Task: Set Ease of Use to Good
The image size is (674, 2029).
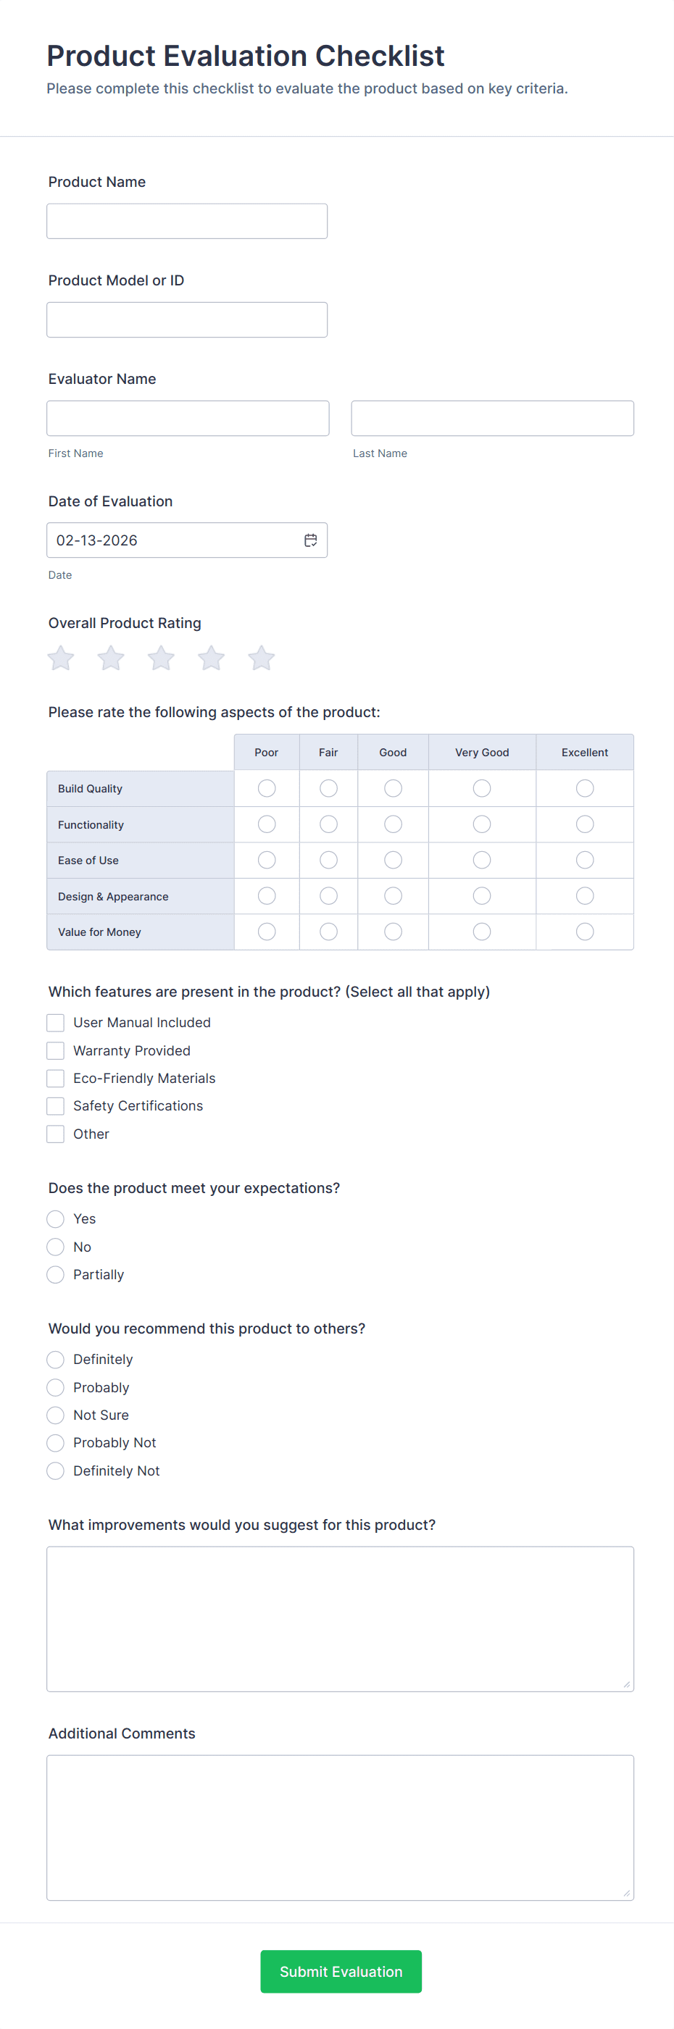Action: pyautogui.click(x=393, y=860)
